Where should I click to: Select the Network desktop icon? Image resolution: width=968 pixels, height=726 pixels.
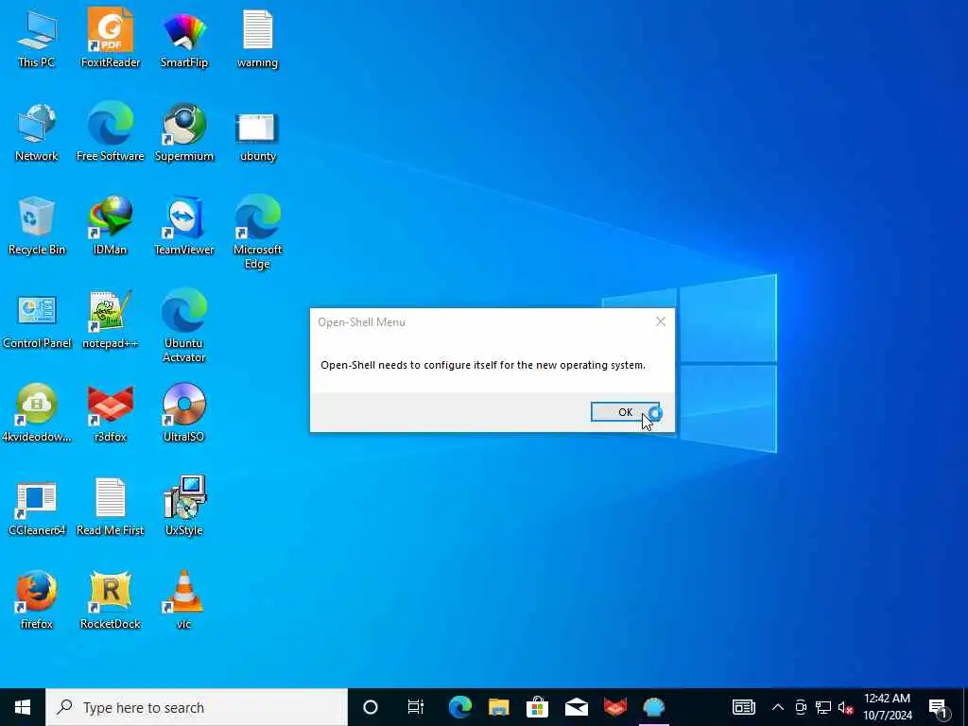37,132
